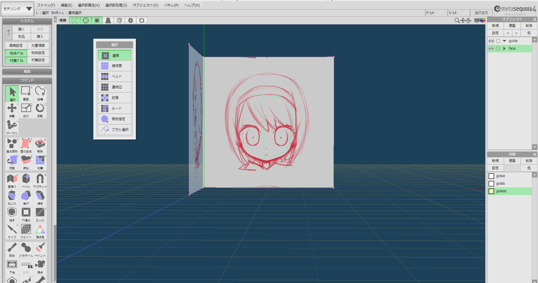This screenshot has width=538, height=283.
Task: Pick the 穴埋め fill hole tool
Action: point(26,215)
